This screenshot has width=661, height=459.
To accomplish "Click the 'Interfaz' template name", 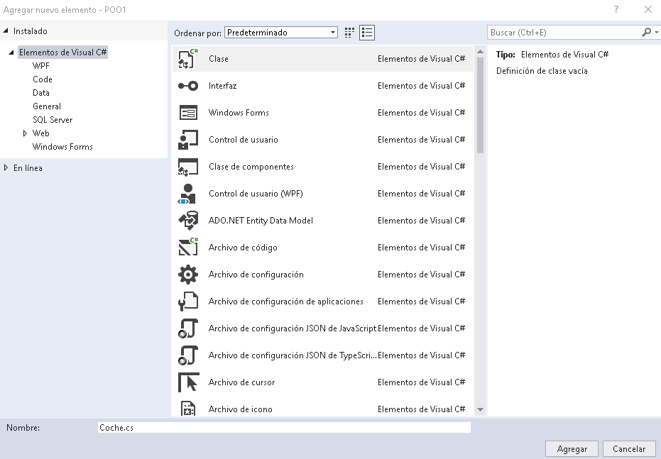I will pos(223,86).
